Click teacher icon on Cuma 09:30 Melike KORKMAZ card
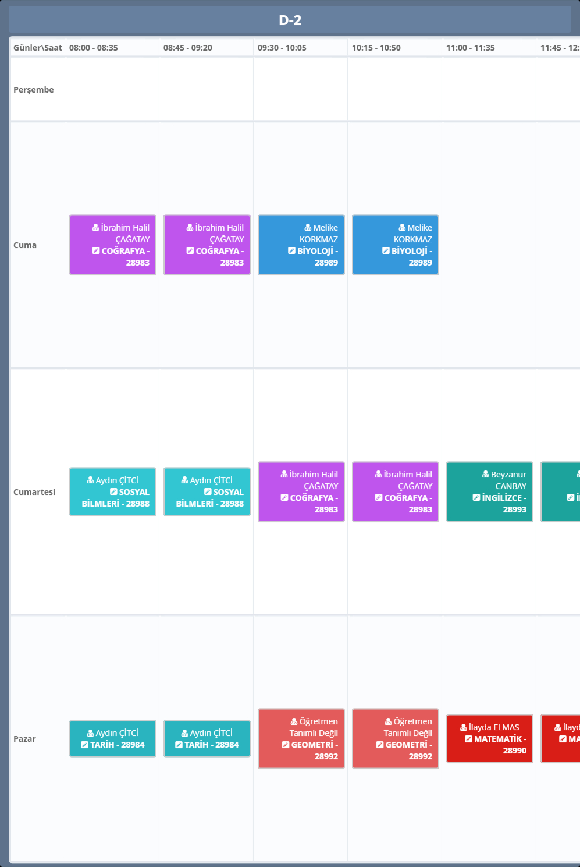Screen dimensions: 580x867 (x=308, y=228)
